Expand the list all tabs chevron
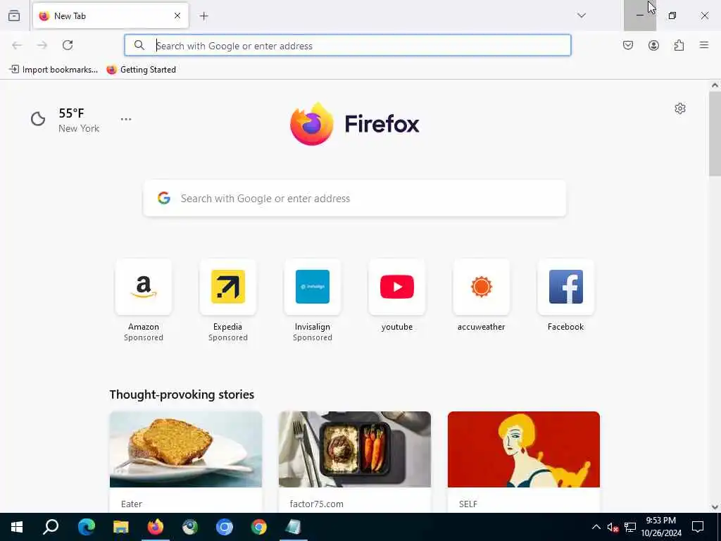The height and width of the screenshot is (541, 721). tap(581, 15)
